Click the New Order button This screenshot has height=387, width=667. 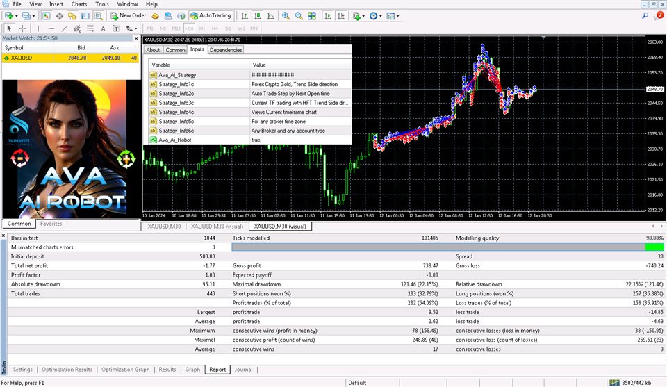tap(129, 16)
